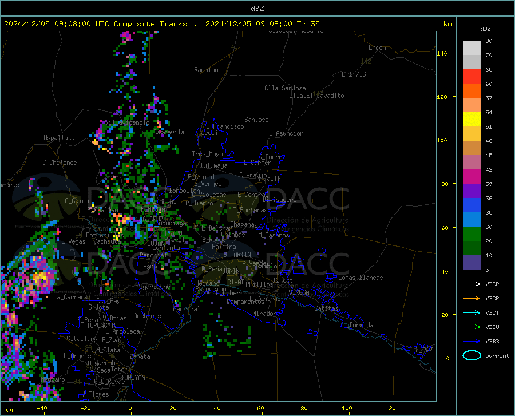This screenshot has height=416, width=515.
Task: Click the 'Ugarteche' map label
Action: [154, 287]
